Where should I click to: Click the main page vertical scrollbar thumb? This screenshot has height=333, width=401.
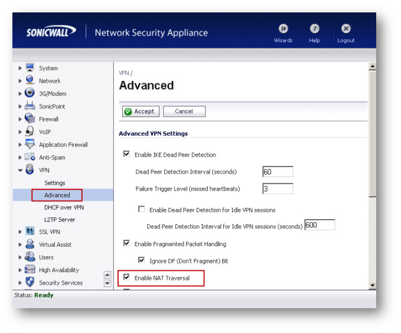[372, 134]
